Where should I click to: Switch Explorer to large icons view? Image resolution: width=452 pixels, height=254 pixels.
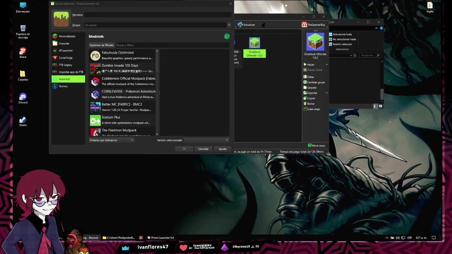coord(380,106)
